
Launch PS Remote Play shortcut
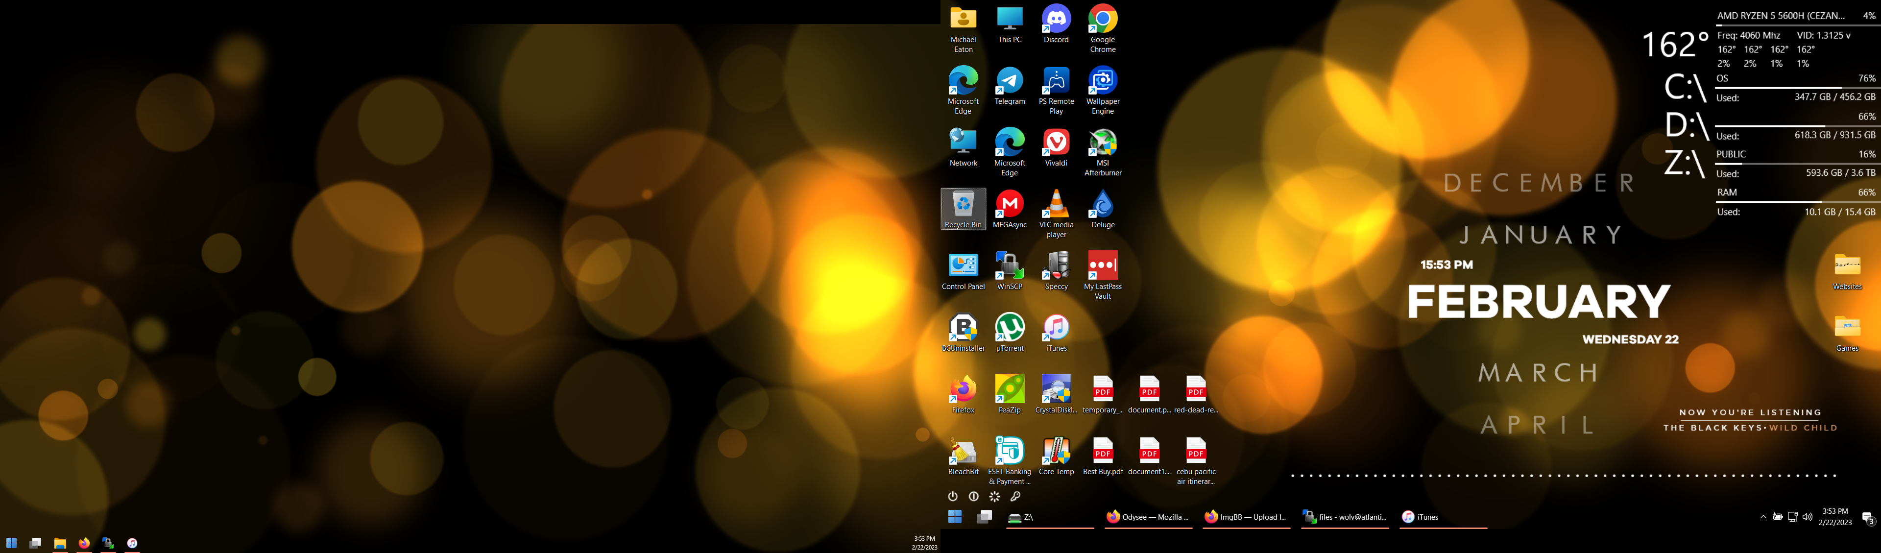pos(1056,91)
